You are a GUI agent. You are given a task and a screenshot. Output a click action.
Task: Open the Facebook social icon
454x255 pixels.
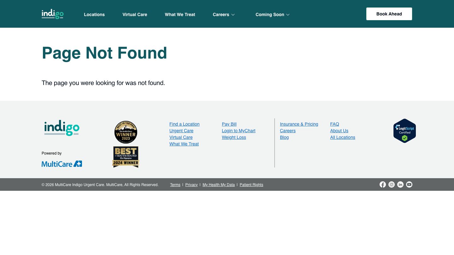382,184
